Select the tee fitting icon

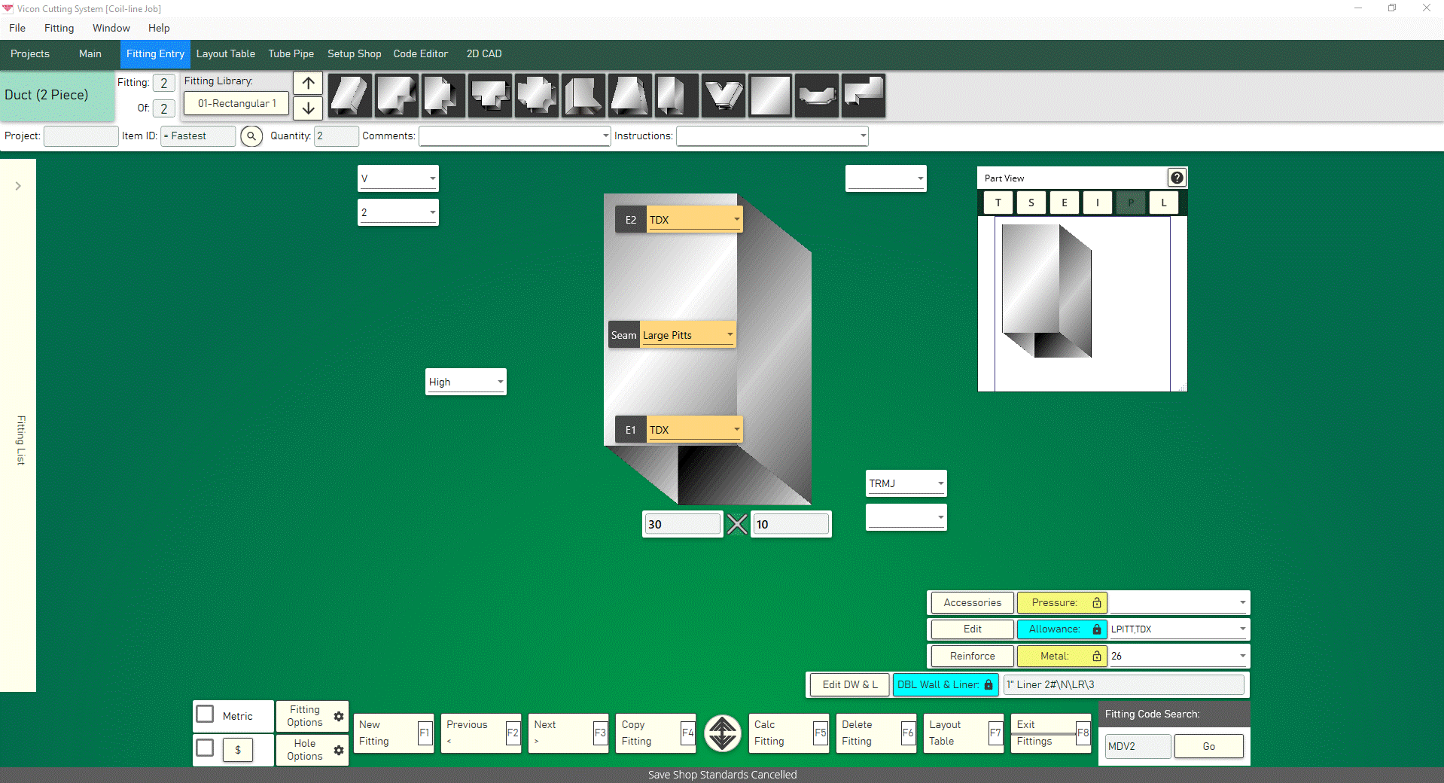(490, 96)
